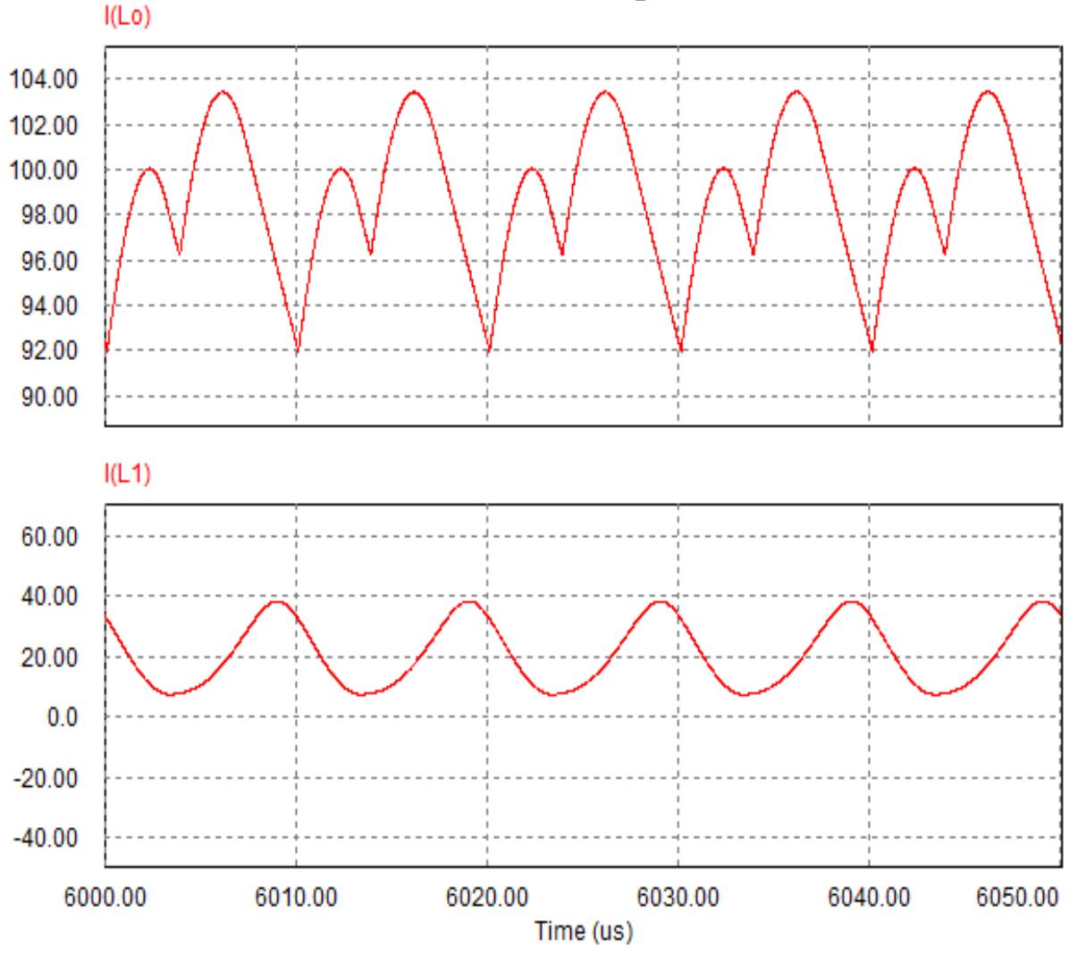This screenshot has height=954, width=1078.
Task: Click the 104.00 y-axis value
Action: pos(43,79)
